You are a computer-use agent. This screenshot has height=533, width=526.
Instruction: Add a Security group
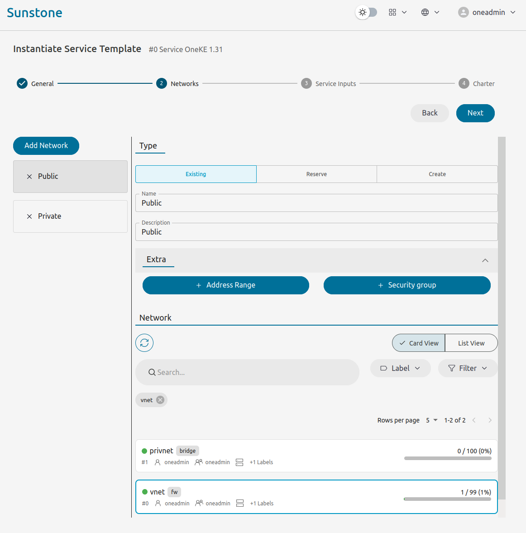point(407,285)
